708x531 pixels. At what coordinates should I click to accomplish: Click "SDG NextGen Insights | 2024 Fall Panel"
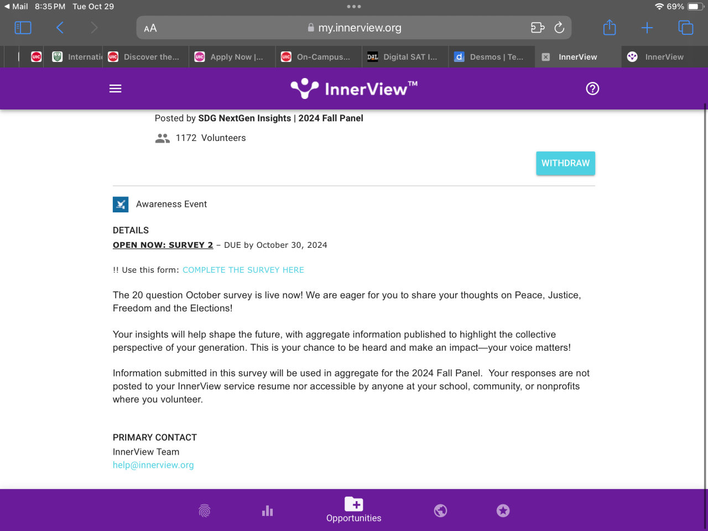click(281, 118)
